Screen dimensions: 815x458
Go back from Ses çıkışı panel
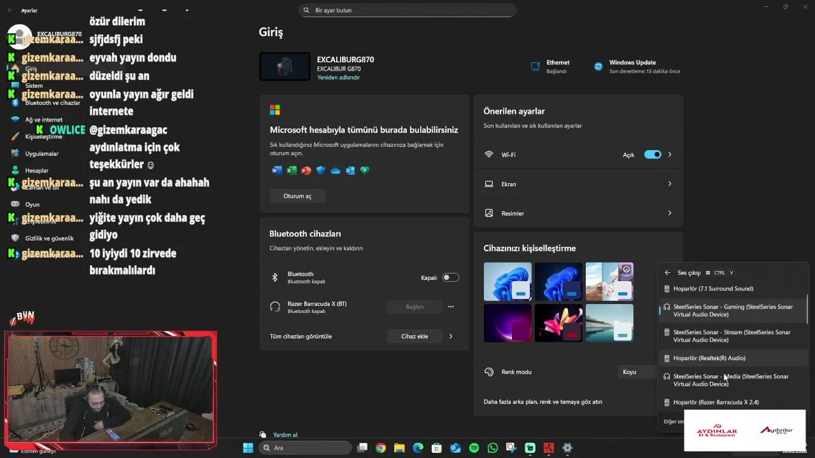point(667,273)
